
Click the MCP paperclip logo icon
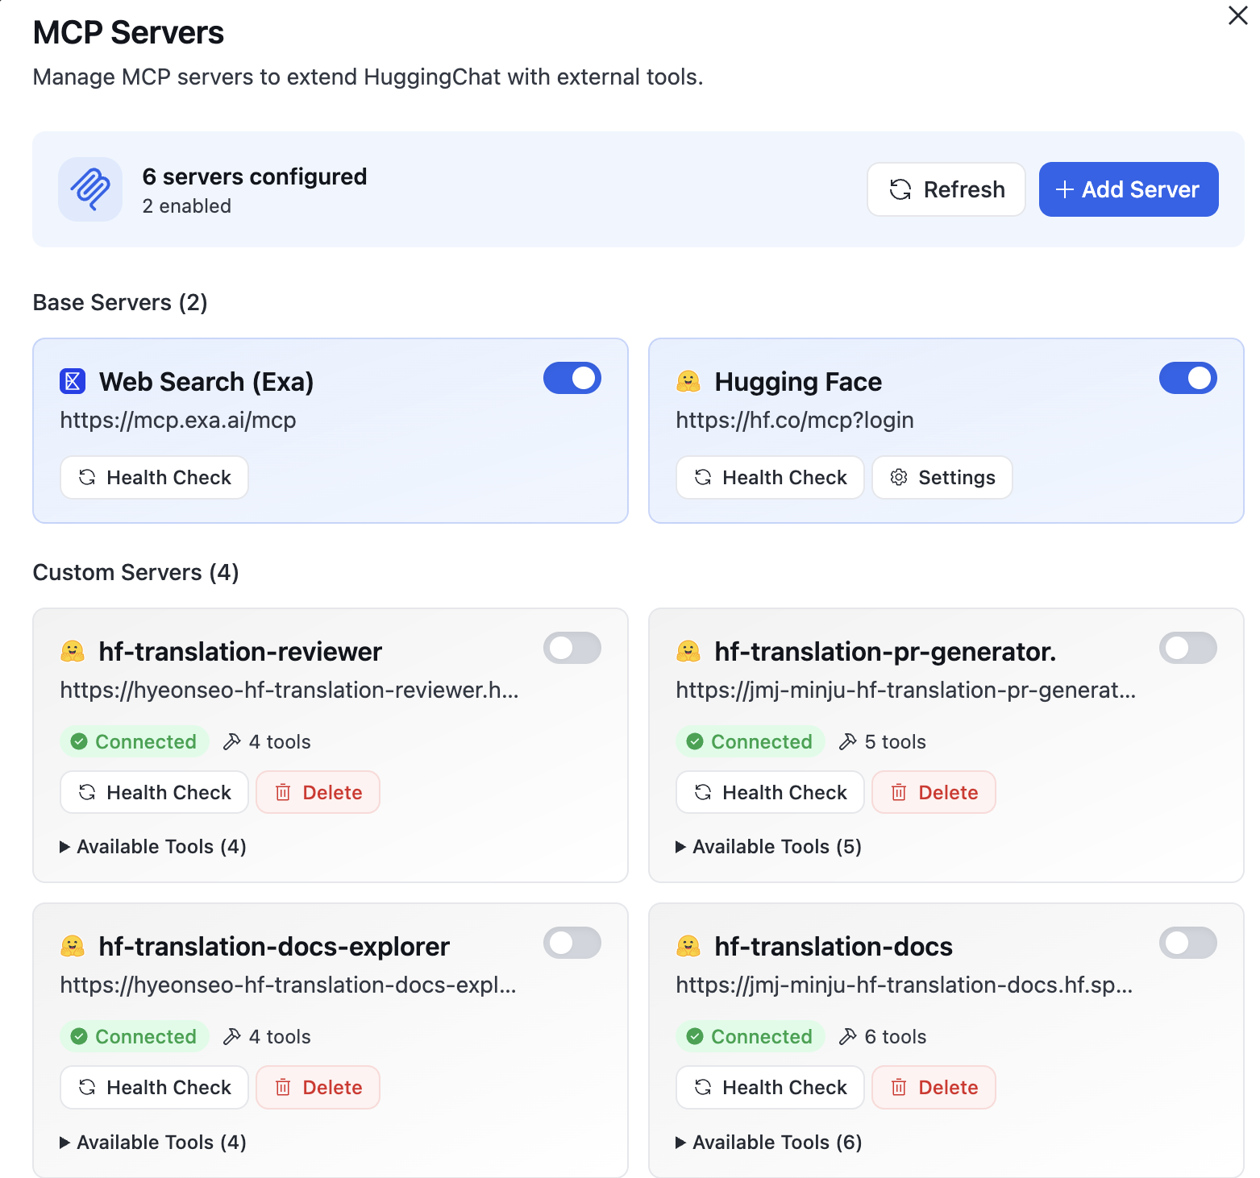click(x=90, y=189)
